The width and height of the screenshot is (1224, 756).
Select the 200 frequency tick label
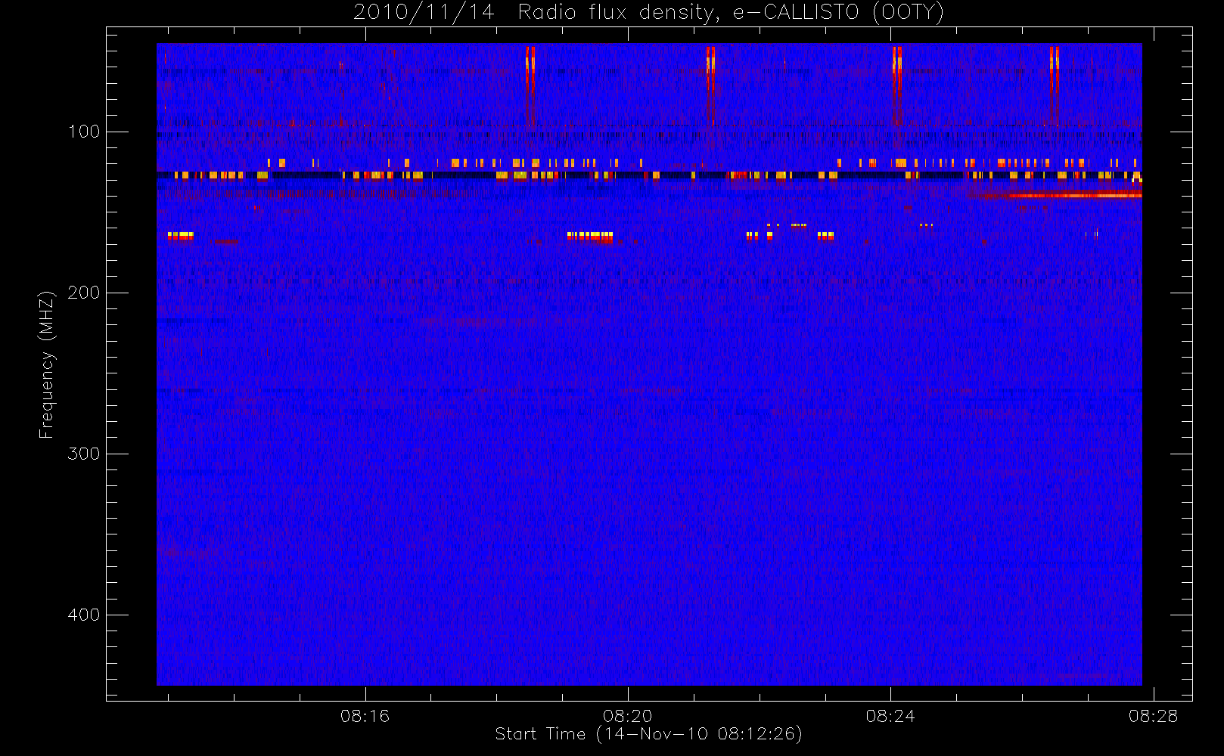tap(83, 293)
